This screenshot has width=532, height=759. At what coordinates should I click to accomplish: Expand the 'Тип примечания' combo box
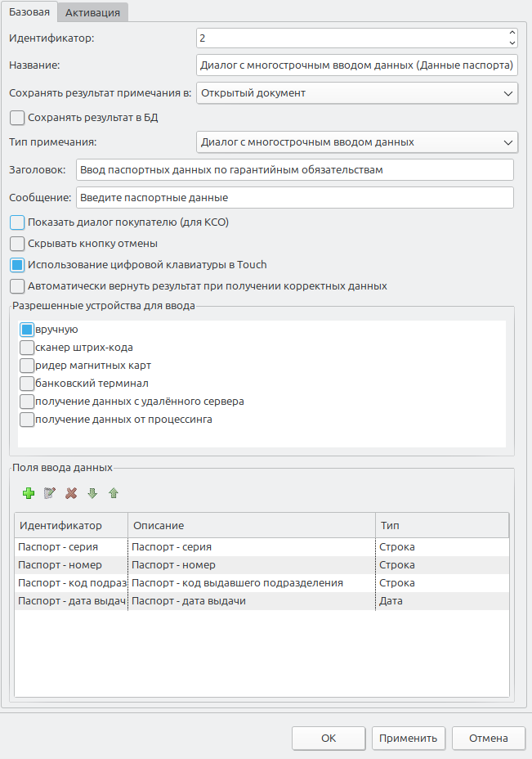pos(357,142)
